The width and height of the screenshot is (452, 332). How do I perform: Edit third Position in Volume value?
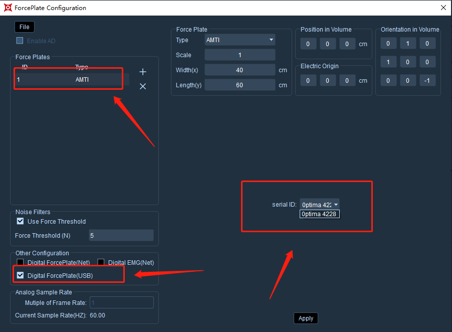(x=347, y=44)
